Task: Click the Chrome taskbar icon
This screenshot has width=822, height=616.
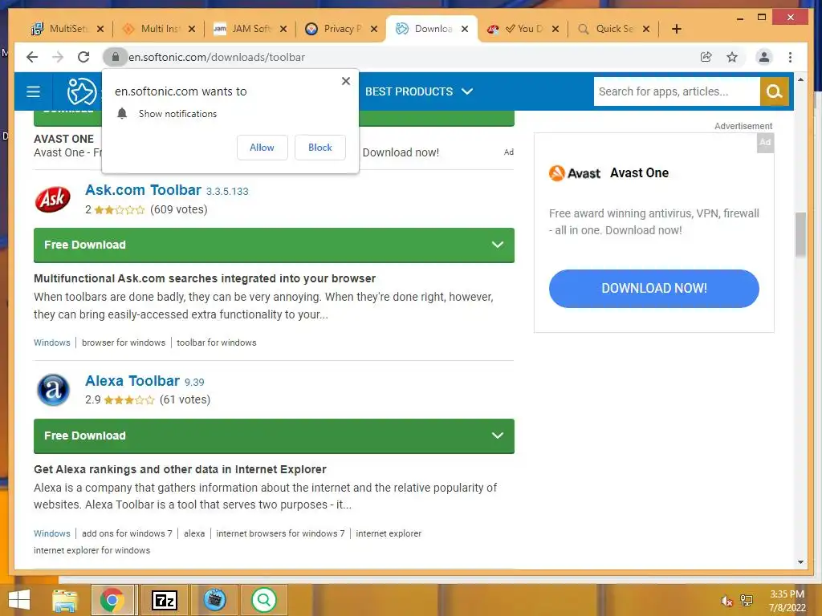Action: pos(112,600)
